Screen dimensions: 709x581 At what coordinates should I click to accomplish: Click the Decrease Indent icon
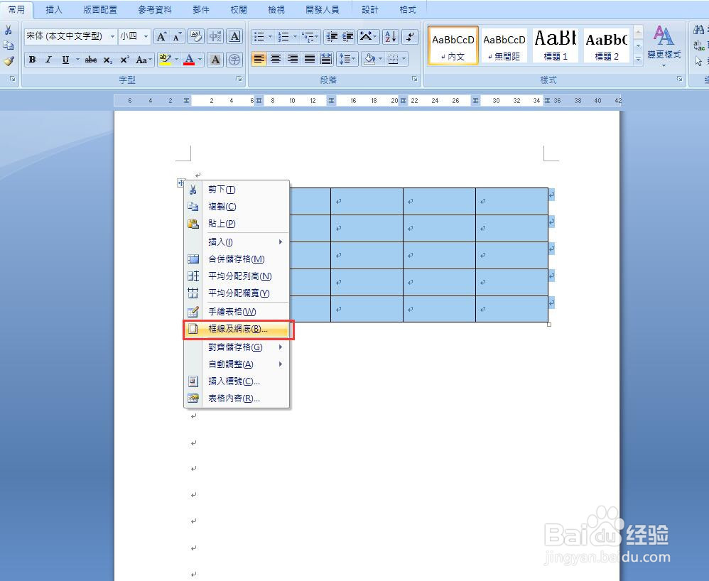pos(332,37)
